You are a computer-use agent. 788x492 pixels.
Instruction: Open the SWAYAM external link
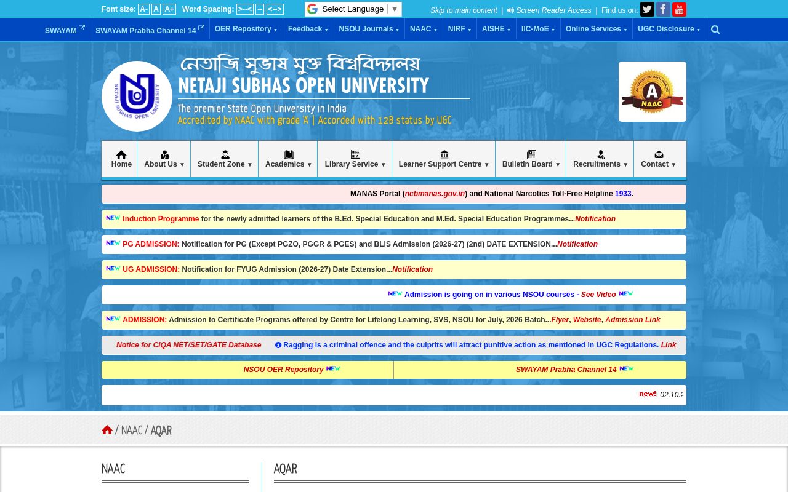click(x=65, y=30)
